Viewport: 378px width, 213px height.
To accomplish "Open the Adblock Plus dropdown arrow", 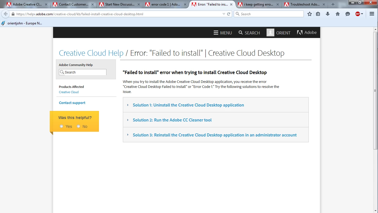I will point(362,14).
